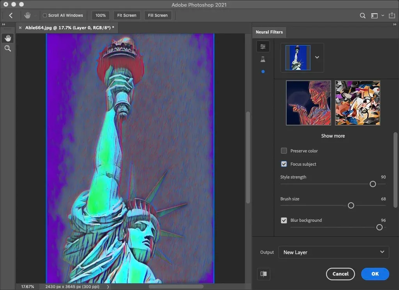Adjust the Style strength slider handle

373,184
